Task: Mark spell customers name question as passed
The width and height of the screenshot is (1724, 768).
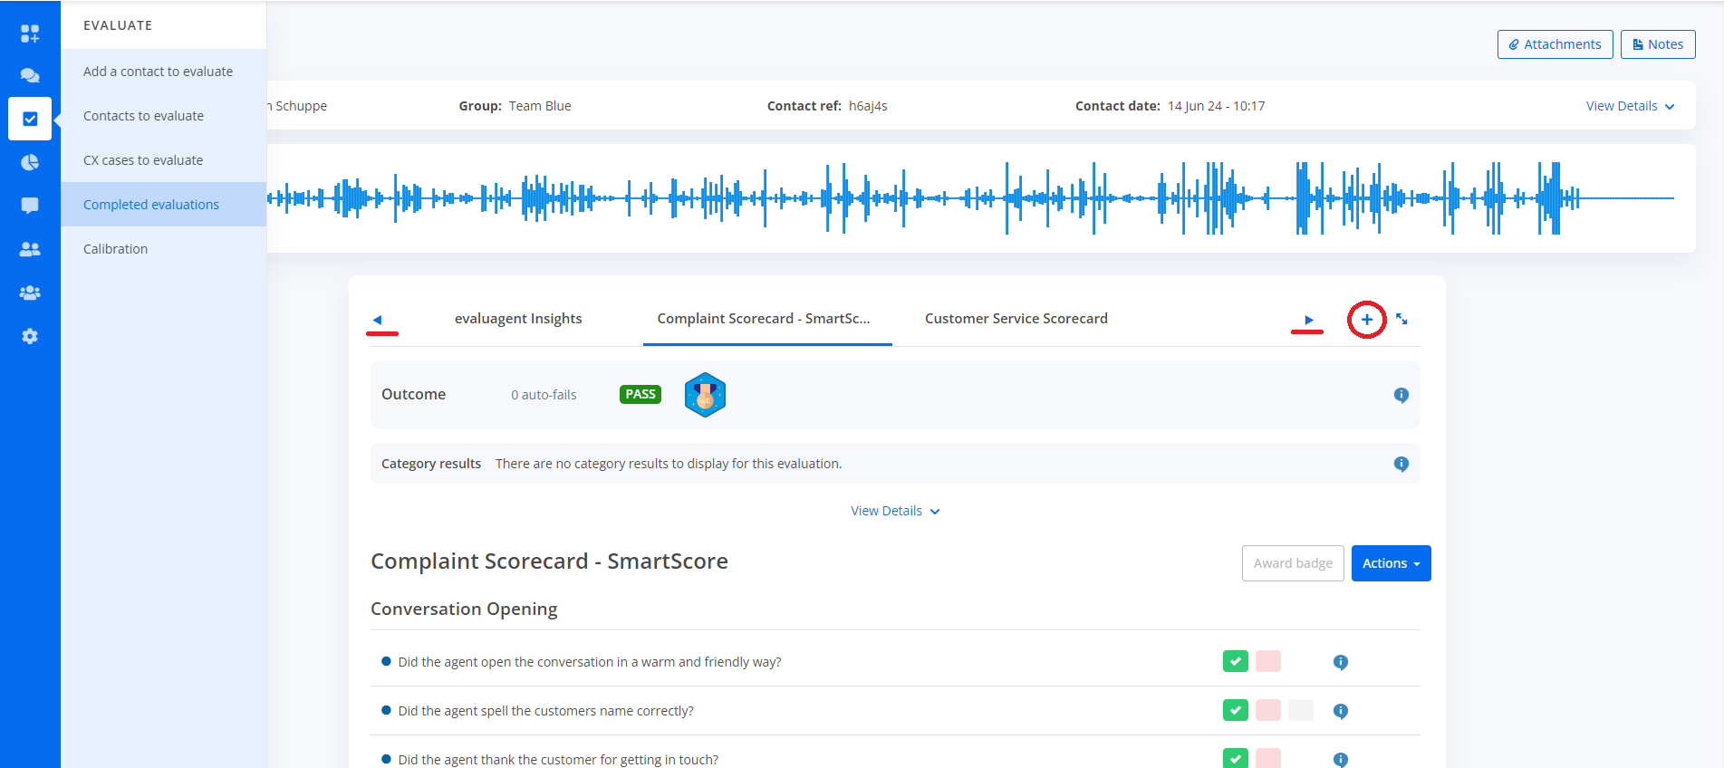Action: pyautogui.click(x=1236, y=710)
